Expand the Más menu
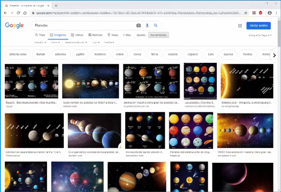 coord(127,35)
